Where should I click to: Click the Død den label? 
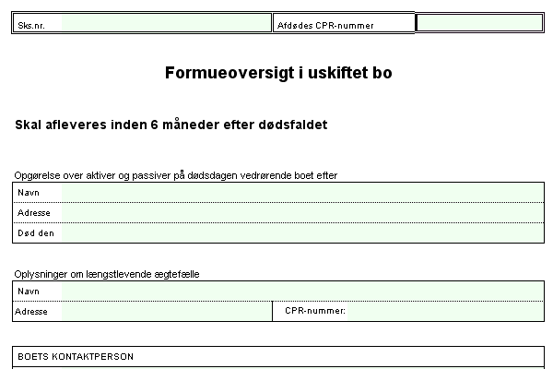coord(36,233)
